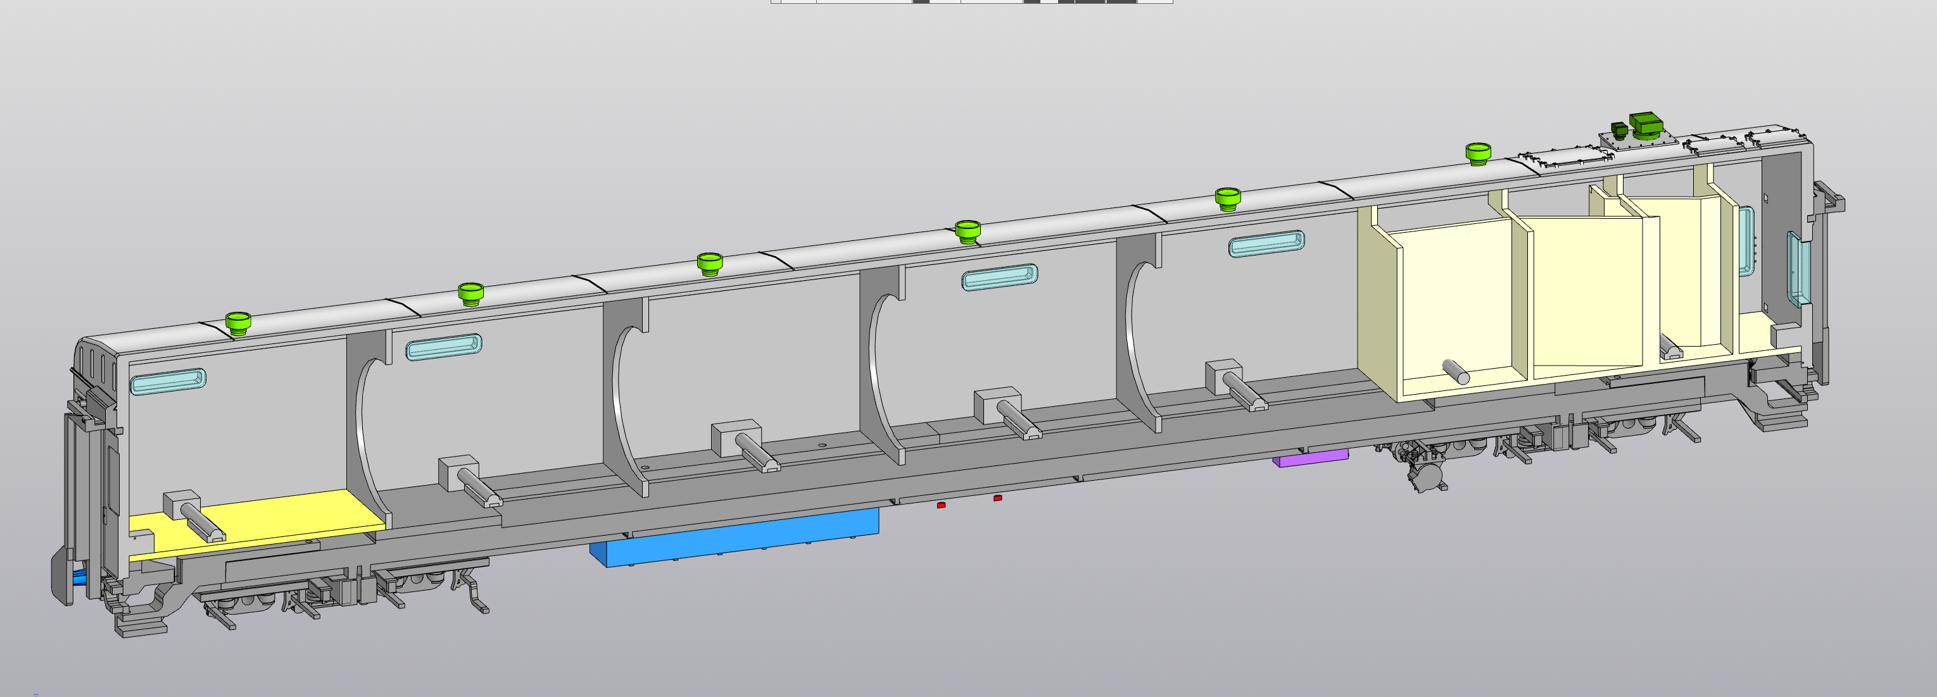Click the third green roof vent from left

coord(709,264)
